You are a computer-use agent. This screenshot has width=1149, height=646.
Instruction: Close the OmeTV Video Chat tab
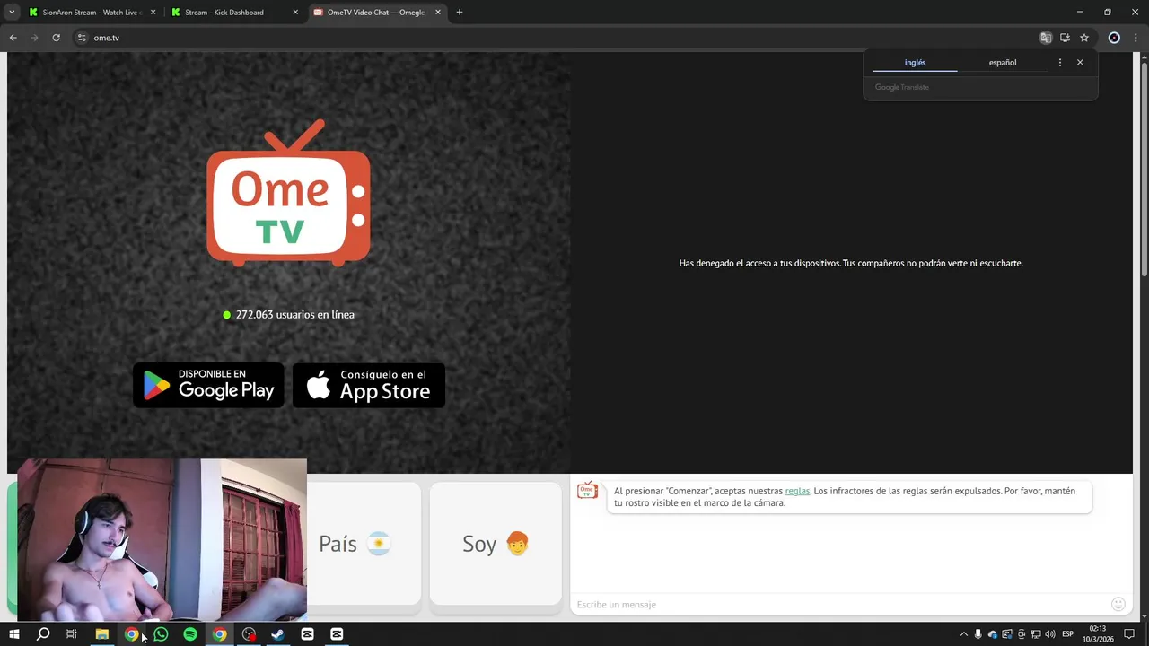coord(438,13)
